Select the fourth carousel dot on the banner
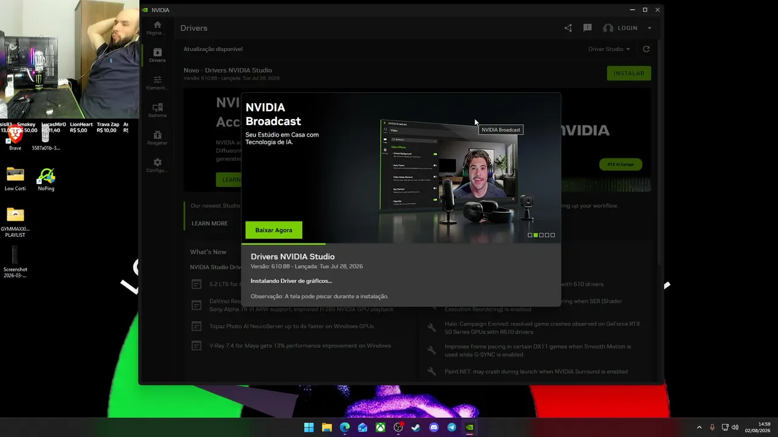 coord(547,235)
